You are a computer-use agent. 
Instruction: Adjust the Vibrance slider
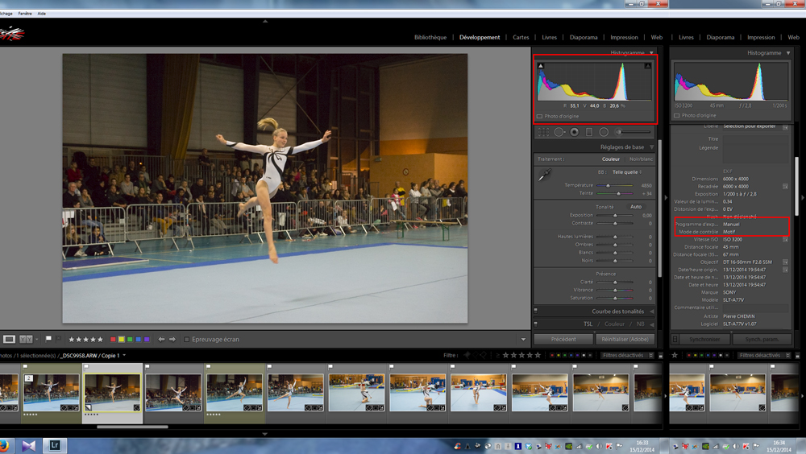pyautogui.click(x=615, y=290)
